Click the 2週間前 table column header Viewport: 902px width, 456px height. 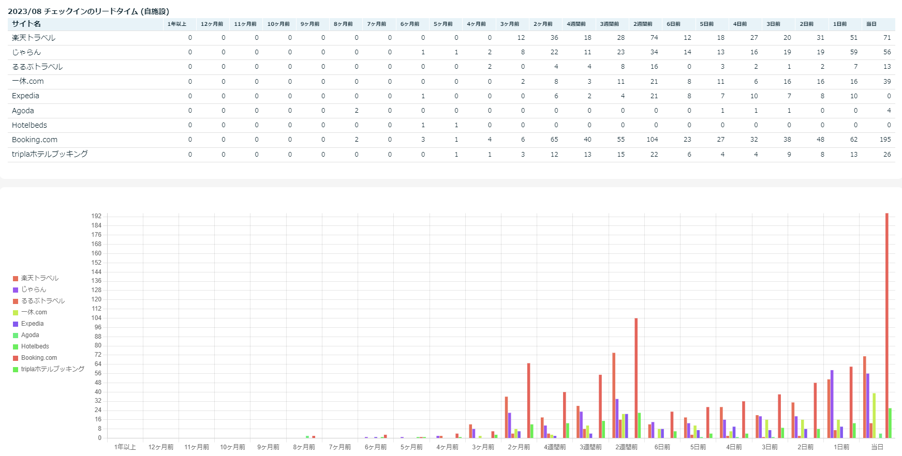coord(643,24)
